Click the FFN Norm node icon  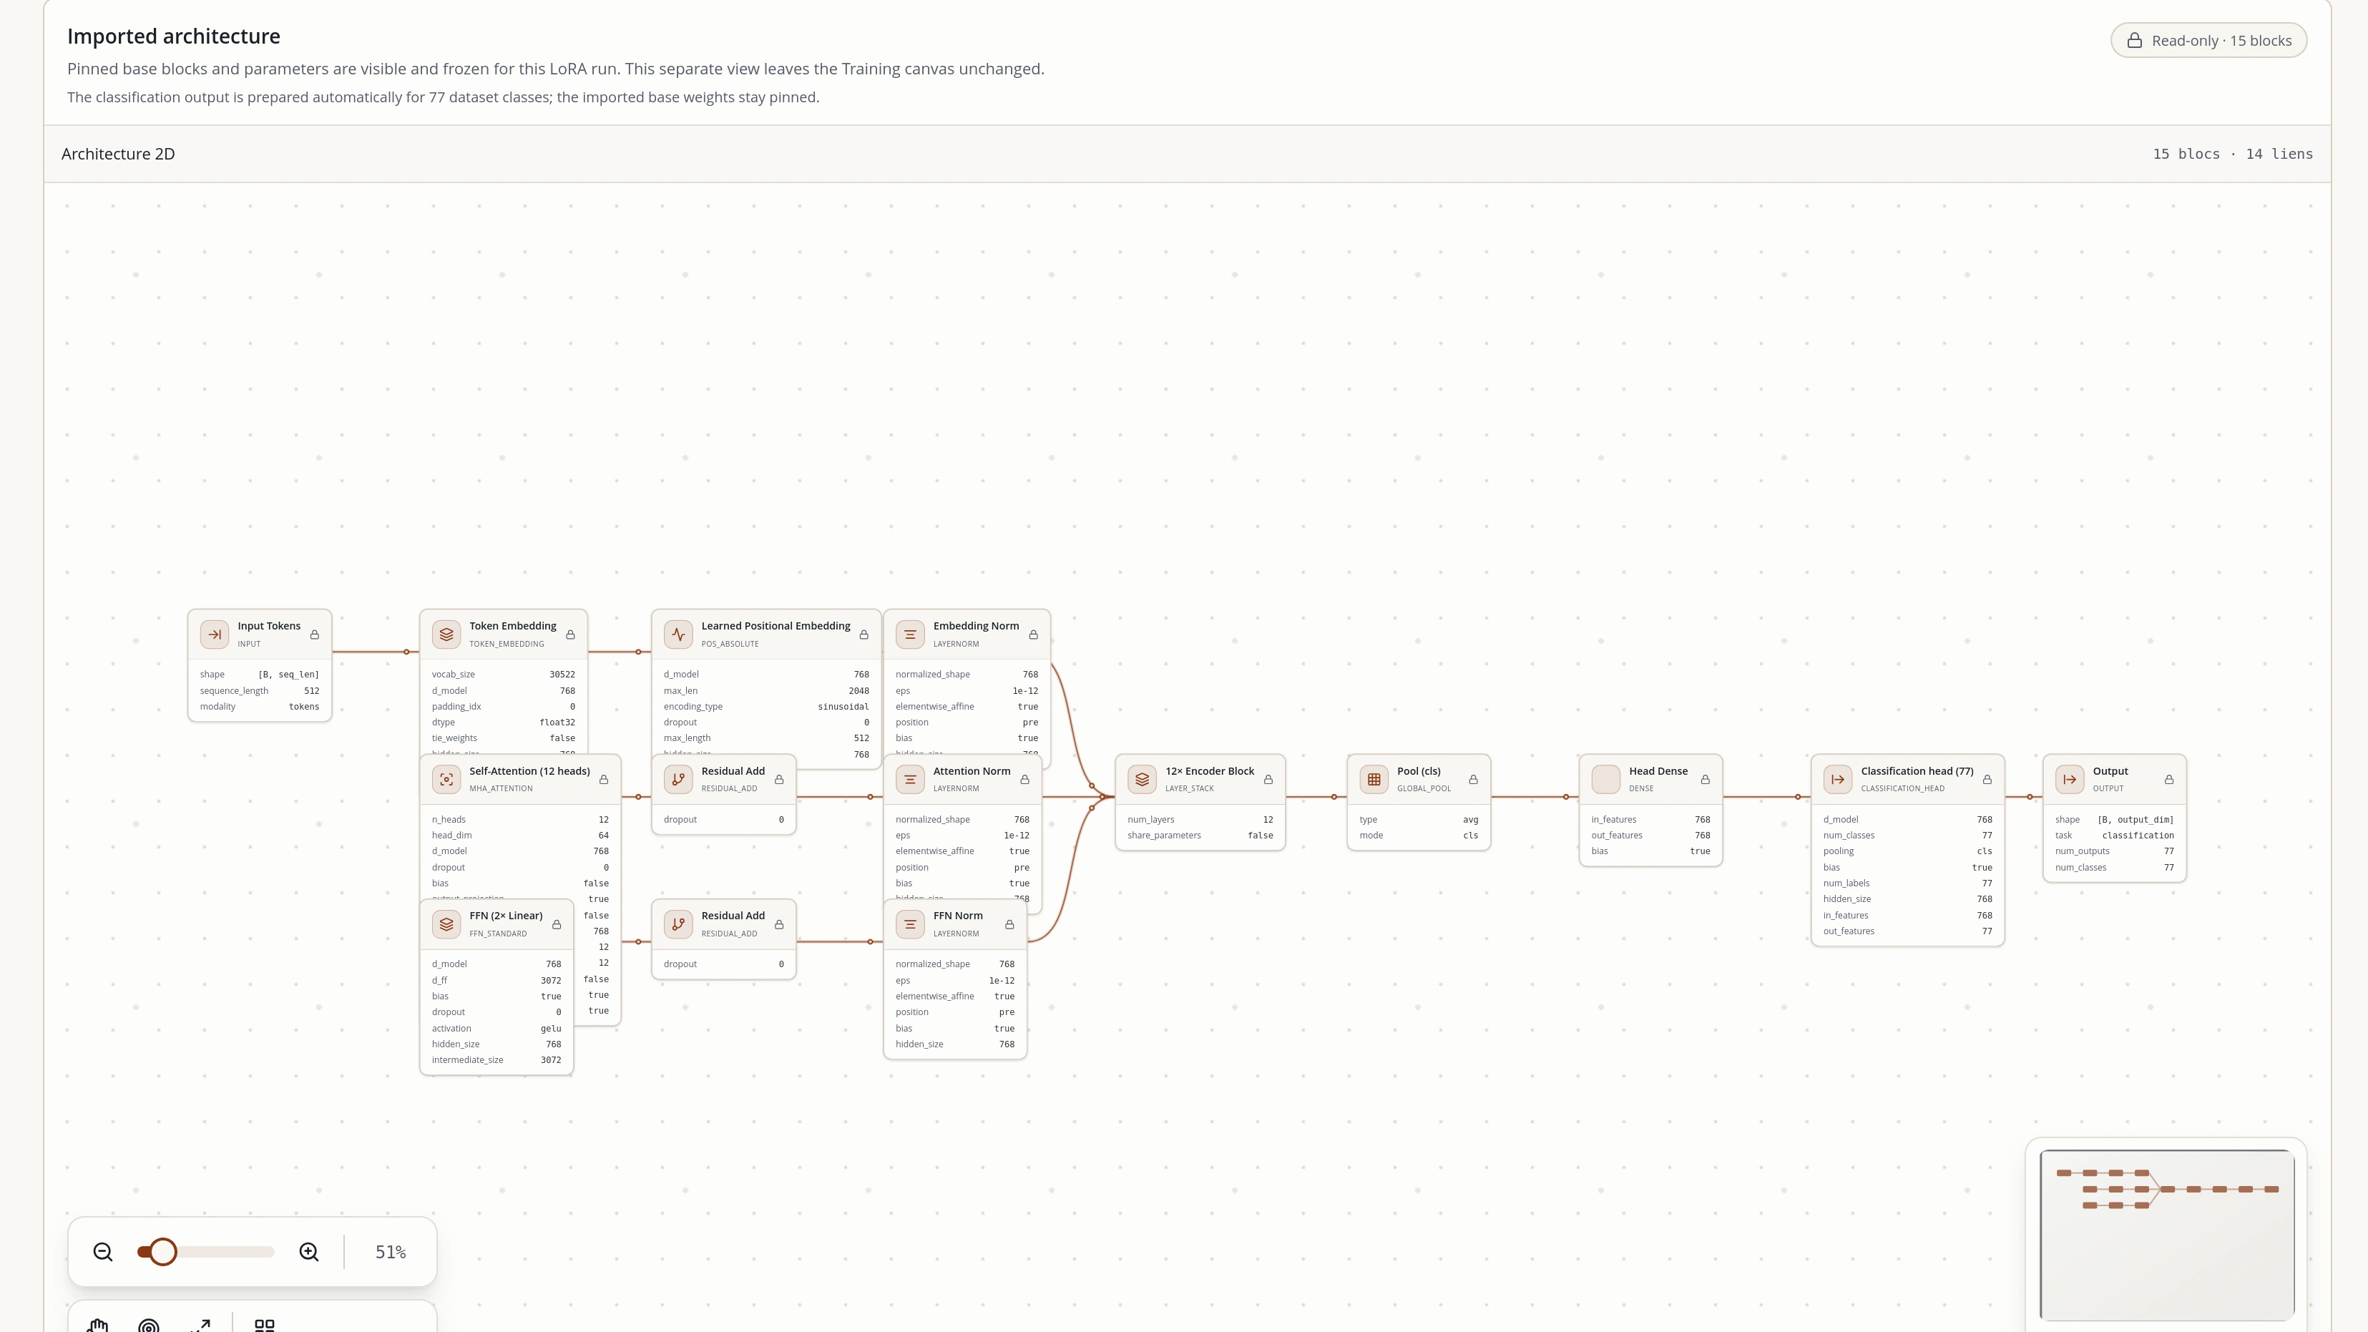click(x=910, y=924)
